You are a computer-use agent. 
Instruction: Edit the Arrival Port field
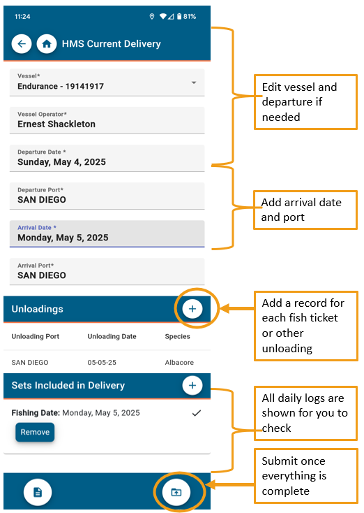(x=107, y=272)
